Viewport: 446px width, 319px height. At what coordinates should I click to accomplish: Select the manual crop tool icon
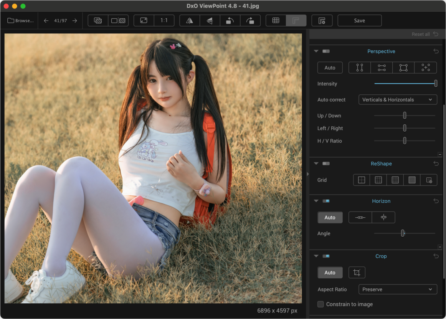(357, 272)
